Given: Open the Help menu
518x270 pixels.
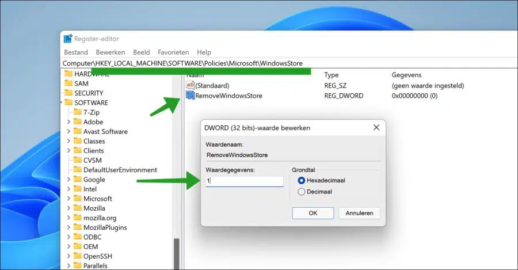Looking at the screenshot, I should (204, 52).
